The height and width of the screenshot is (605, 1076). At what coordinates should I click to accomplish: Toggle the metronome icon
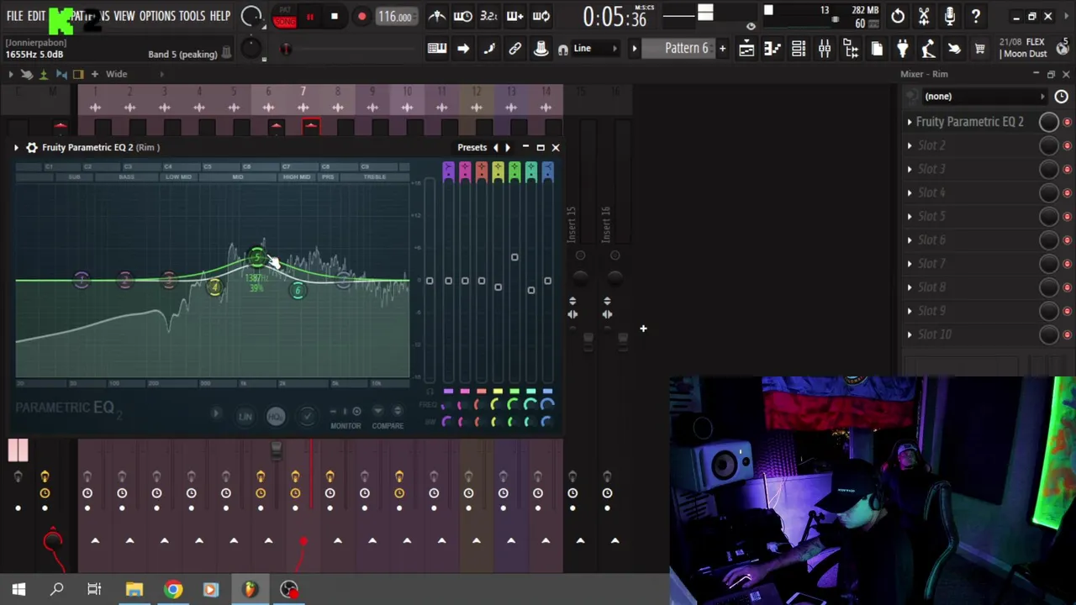(x=437, y=16)
